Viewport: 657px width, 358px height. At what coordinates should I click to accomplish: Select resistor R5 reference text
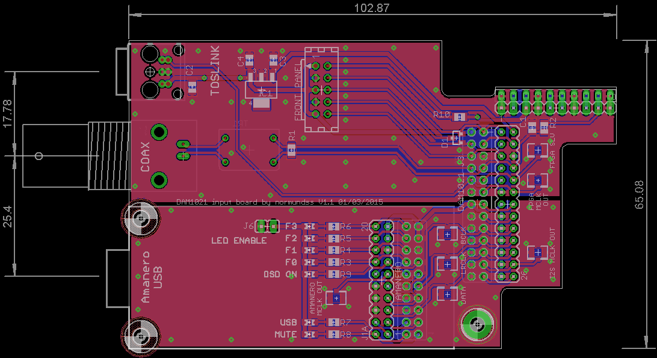(346, 238)
